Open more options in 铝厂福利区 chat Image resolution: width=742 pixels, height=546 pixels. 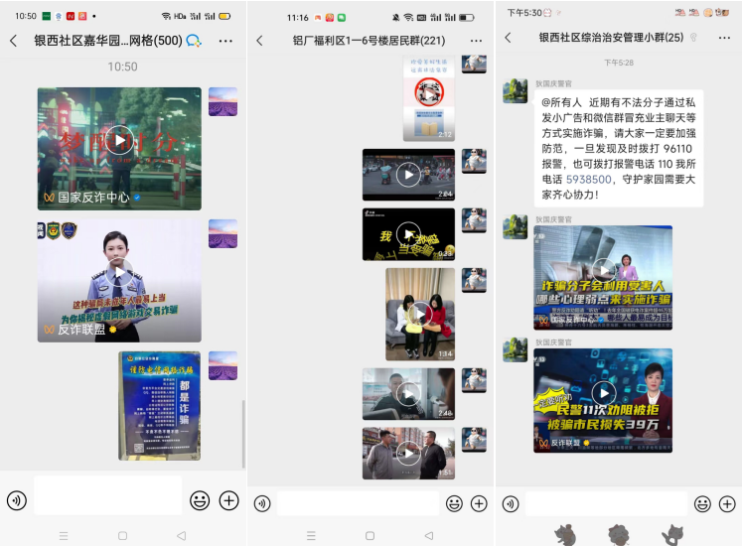point(476,41)
